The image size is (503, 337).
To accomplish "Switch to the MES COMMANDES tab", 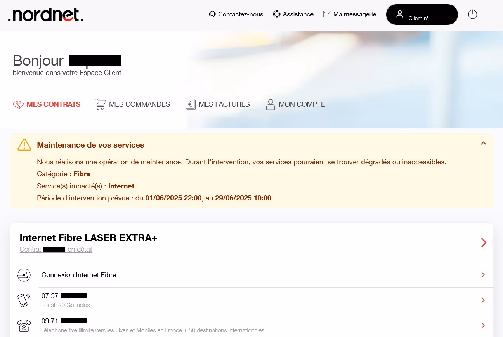I will (x=140, y=104).
